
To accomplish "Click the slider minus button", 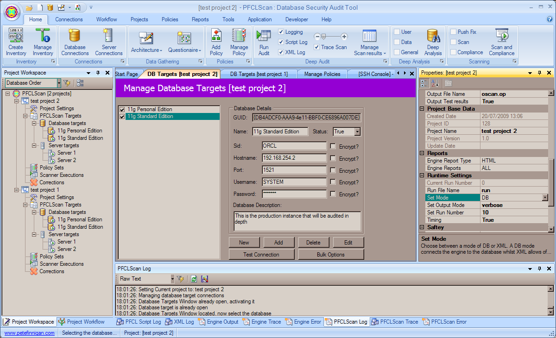I will [317, 36].
